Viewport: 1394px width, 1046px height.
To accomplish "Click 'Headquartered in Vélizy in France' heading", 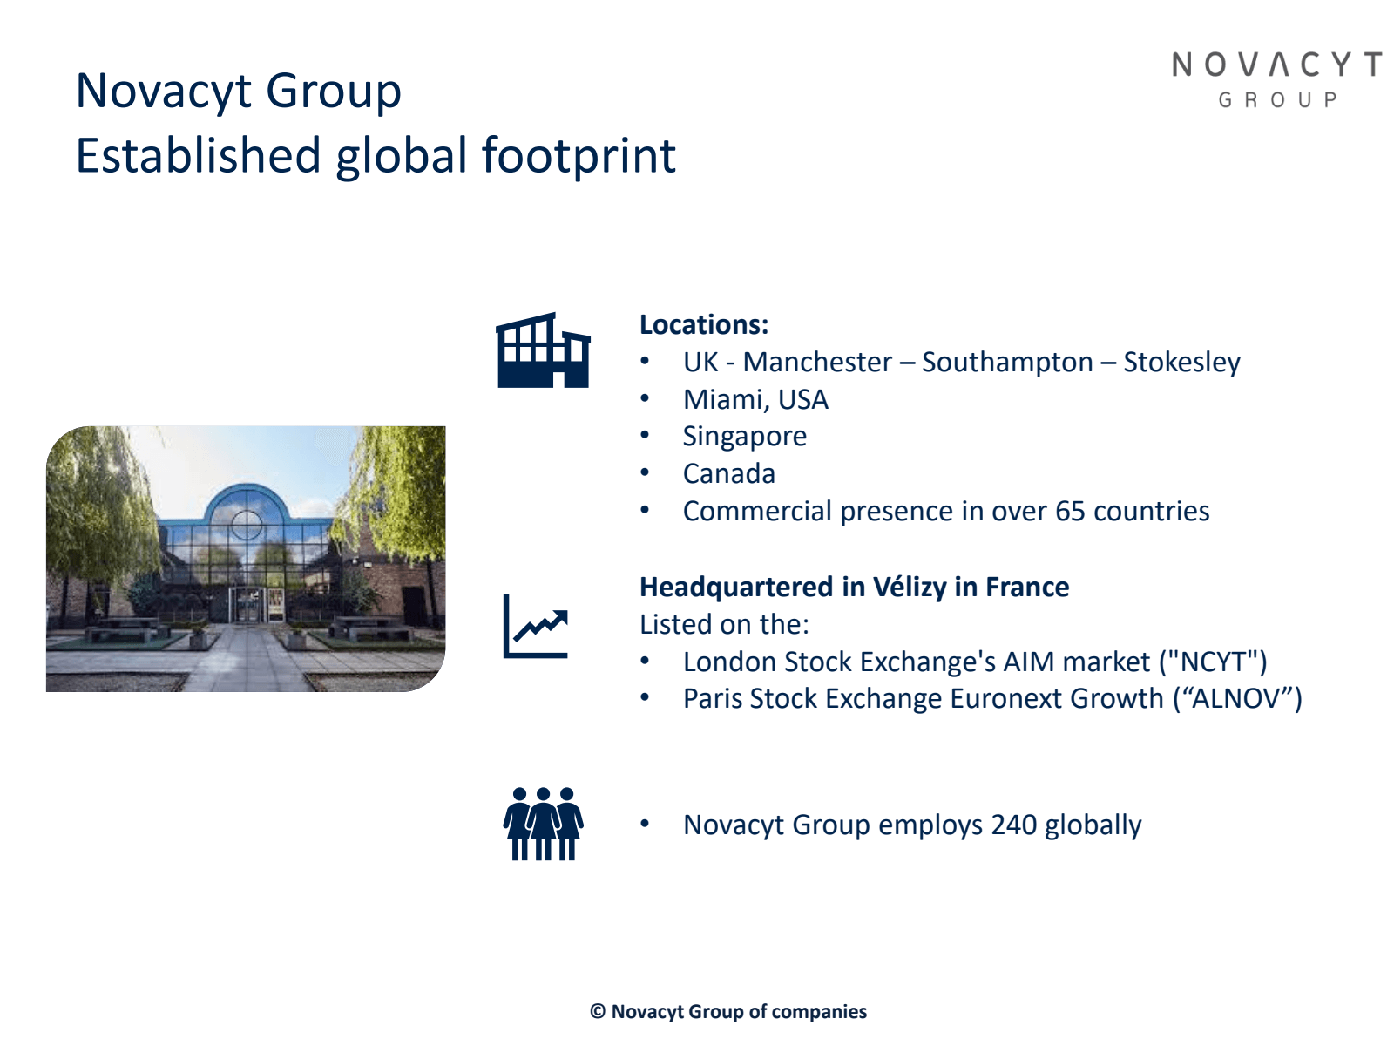I will point(854,587).
